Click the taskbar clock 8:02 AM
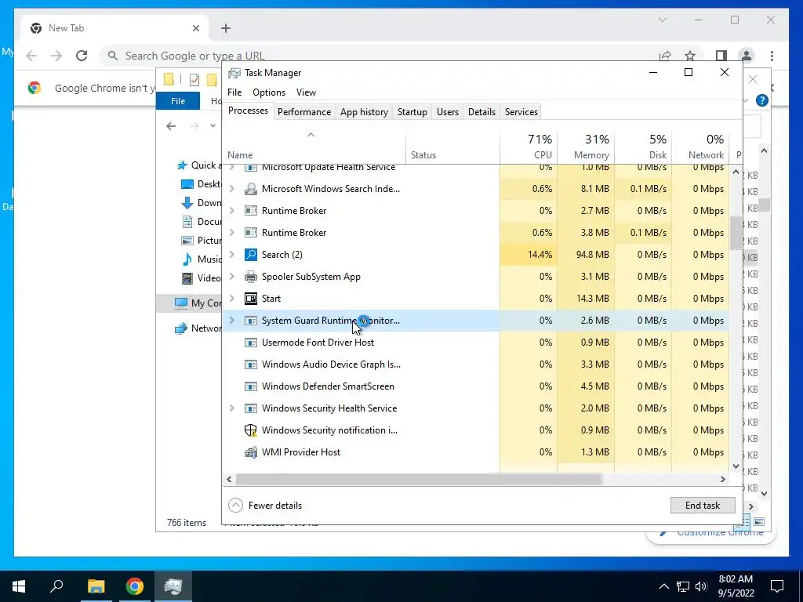This screenshot has width=803, height=602. [736, 579]
